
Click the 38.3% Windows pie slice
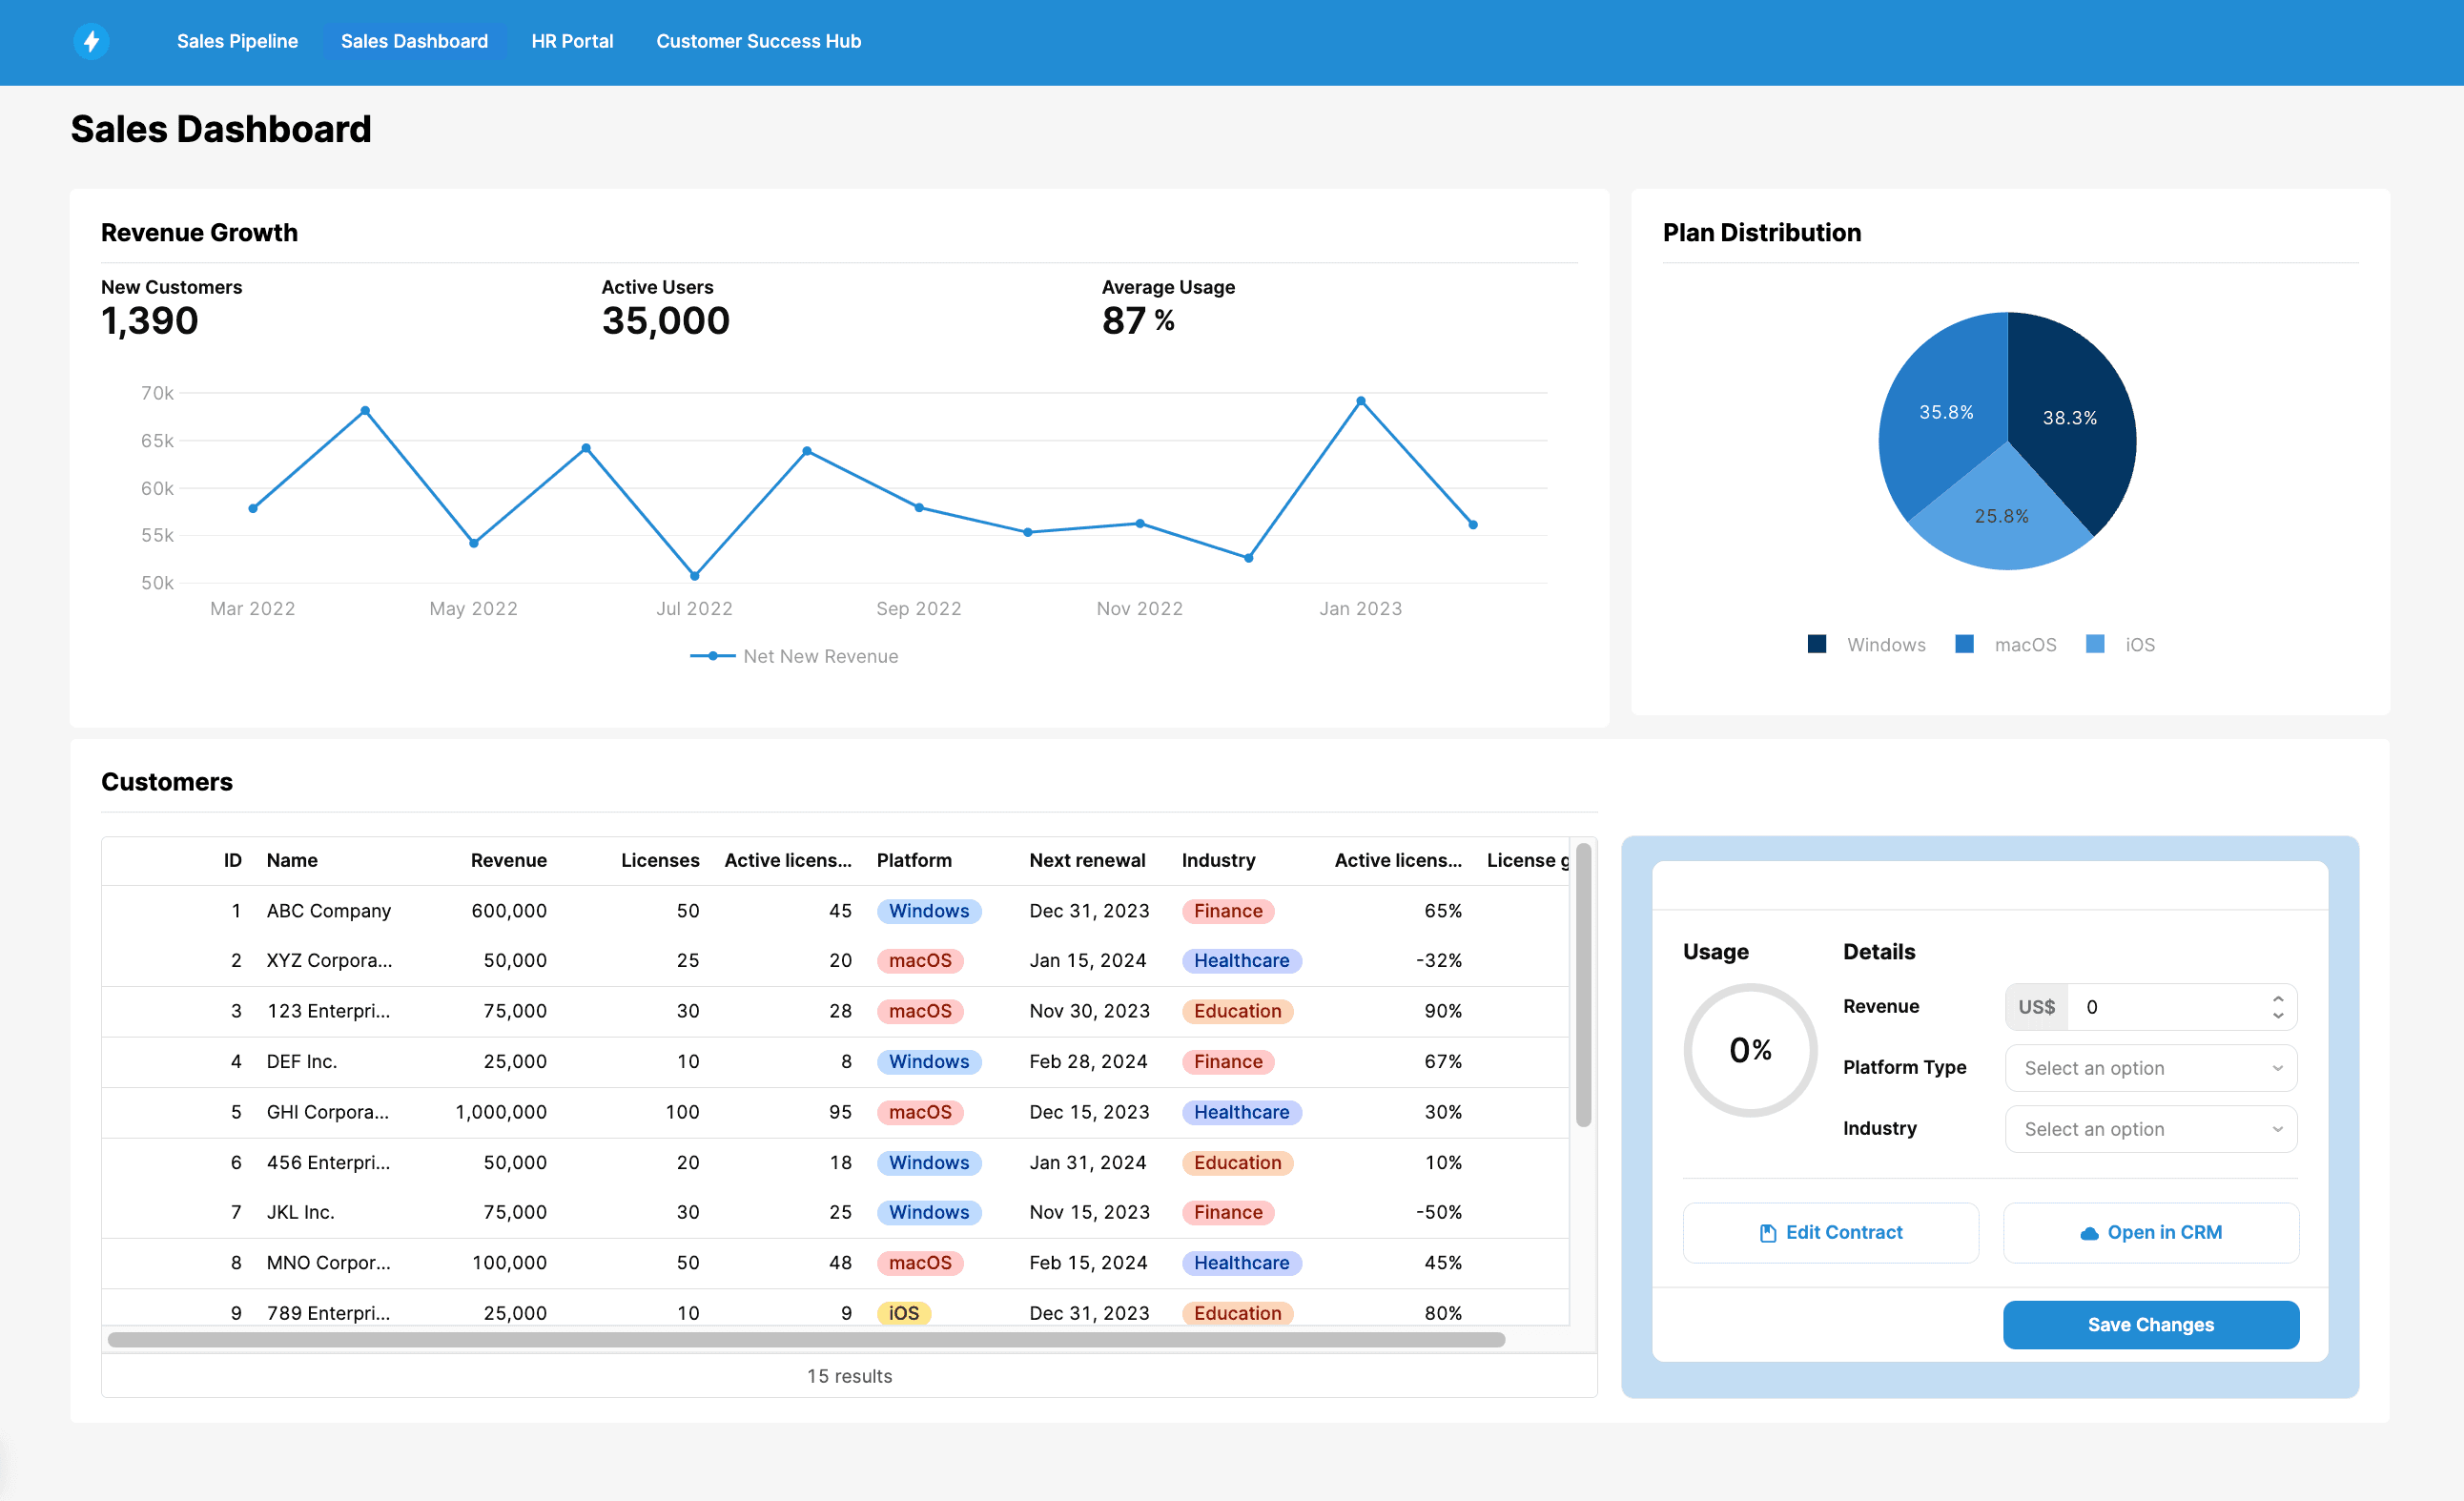coord(2070,417)
